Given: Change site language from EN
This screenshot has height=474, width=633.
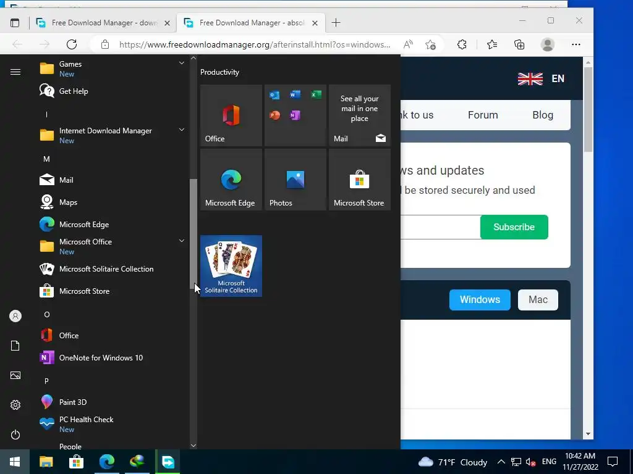Looking at the screenshot, I should (541, 78).
